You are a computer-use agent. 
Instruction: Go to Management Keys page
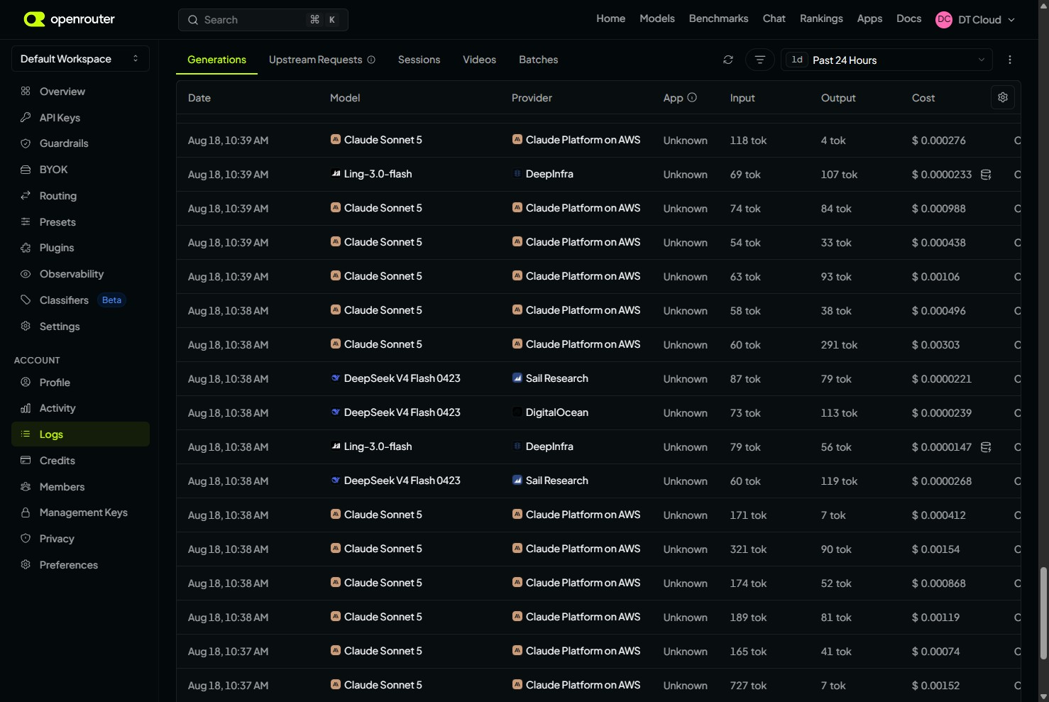coord(80,512)
